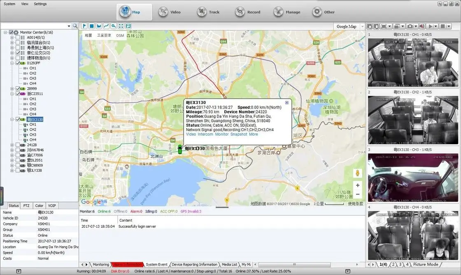Close the 粤EX3130 info popup
This screenshot has height=275, width=461.
(286, 103)
